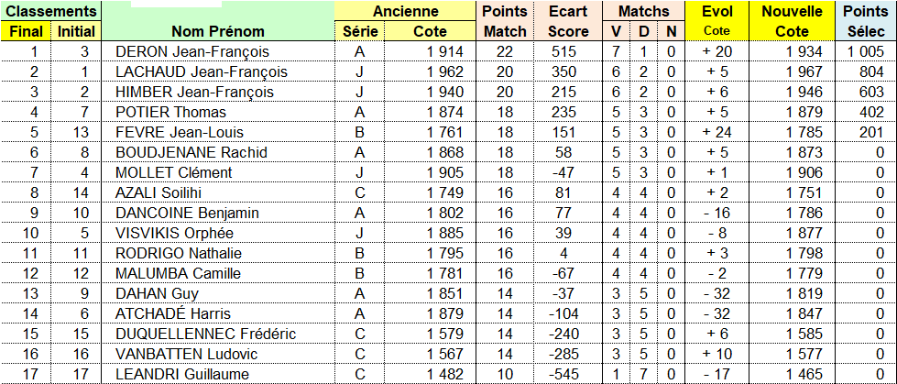This screenshot has height=384, width=897.
Task: Select the LEANDRI Guillaume name cell
Action: coord(183,374)
